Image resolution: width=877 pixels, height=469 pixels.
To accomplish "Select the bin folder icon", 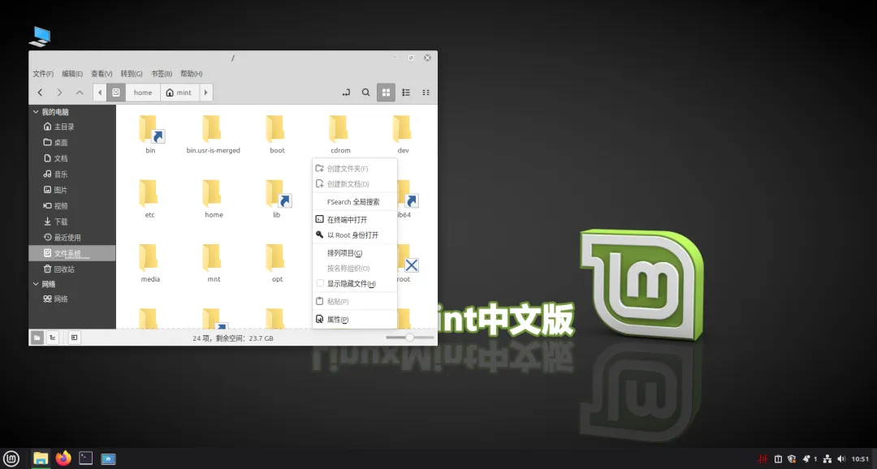I will (x=150, y=129).
